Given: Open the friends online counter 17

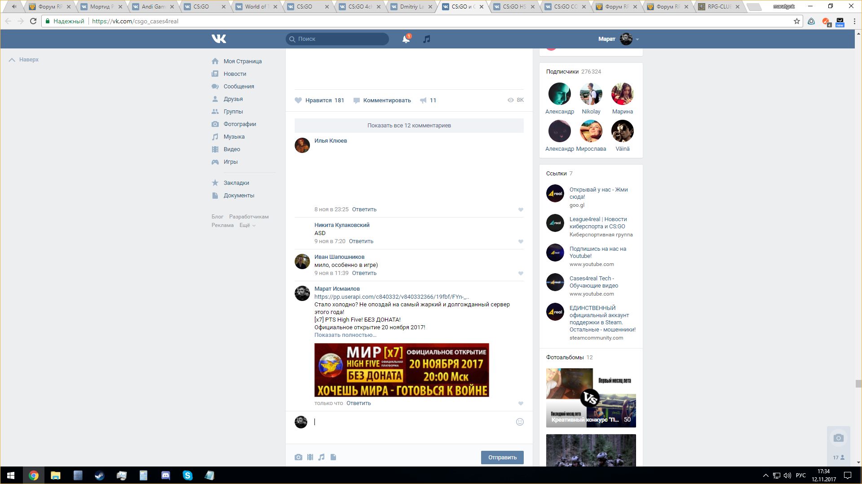Looking at the screenshot, I should (839, 458).
